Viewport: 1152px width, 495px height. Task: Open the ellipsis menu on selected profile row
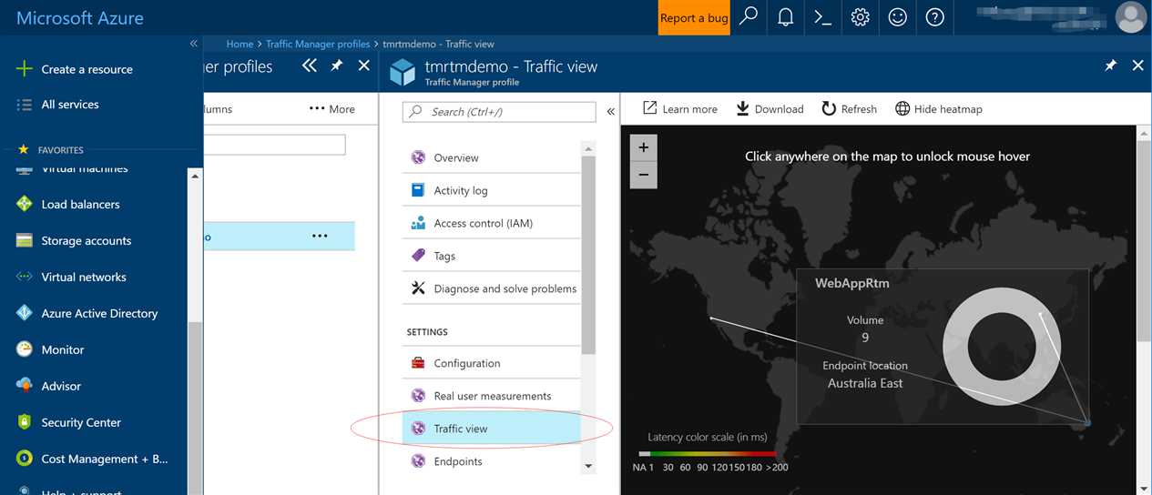pyautogui.click(x=320, y=236)
